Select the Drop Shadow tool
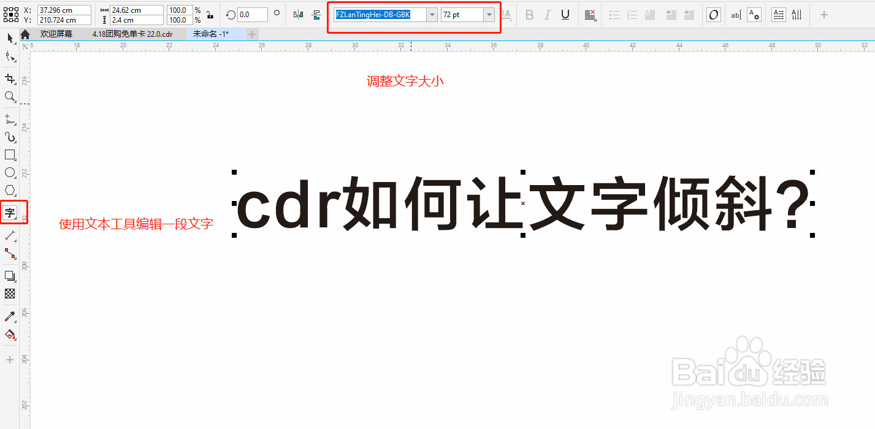Screen dimensions: 875x429 (10, 276)
